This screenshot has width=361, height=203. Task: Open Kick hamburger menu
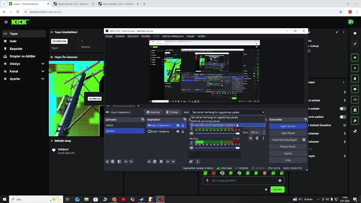[6, 22]
